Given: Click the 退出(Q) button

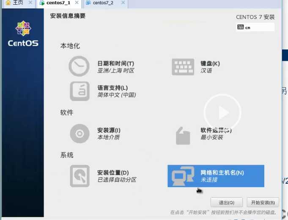Looking at the screenshot, I should (227, 202).
